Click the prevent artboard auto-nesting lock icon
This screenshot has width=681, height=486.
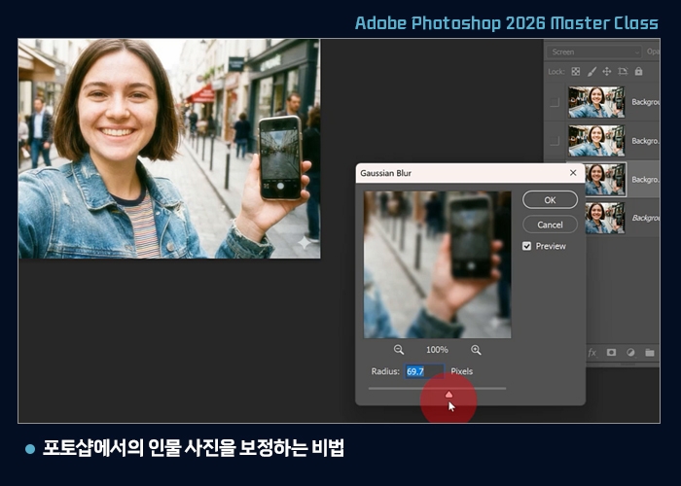point(623,72)
